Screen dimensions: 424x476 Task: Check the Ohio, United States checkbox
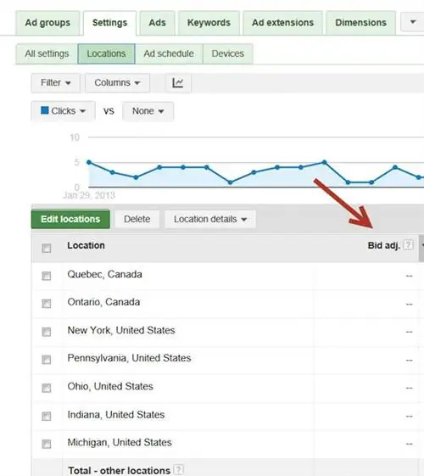pos(47,388)
